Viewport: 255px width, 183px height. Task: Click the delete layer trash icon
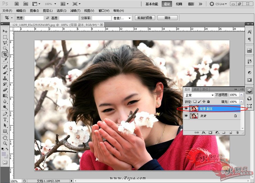237,133
